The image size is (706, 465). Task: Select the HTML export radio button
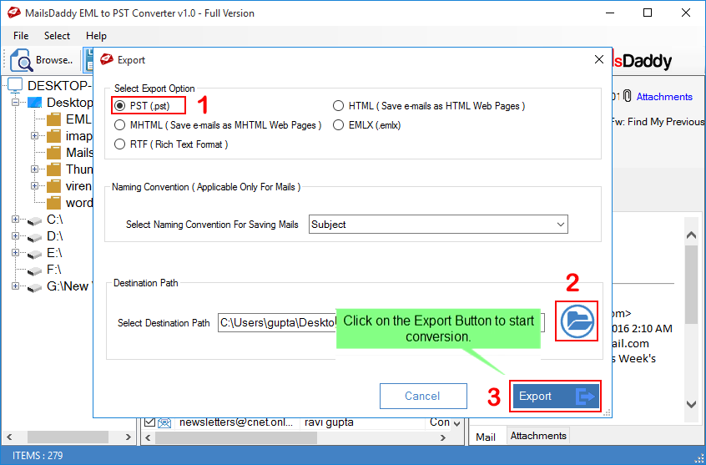(x=338, y=106)
